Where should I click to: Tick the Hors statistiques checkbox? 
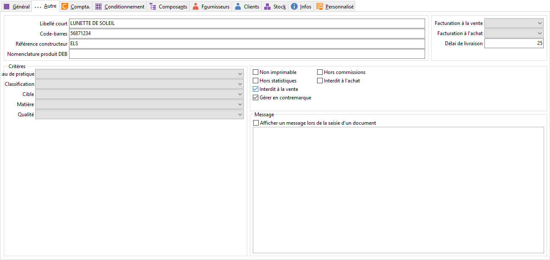pyautogui.click(x=255, y=81)
